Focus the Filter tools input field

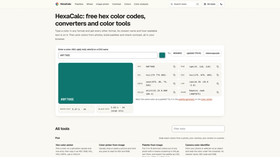(198, 129)
